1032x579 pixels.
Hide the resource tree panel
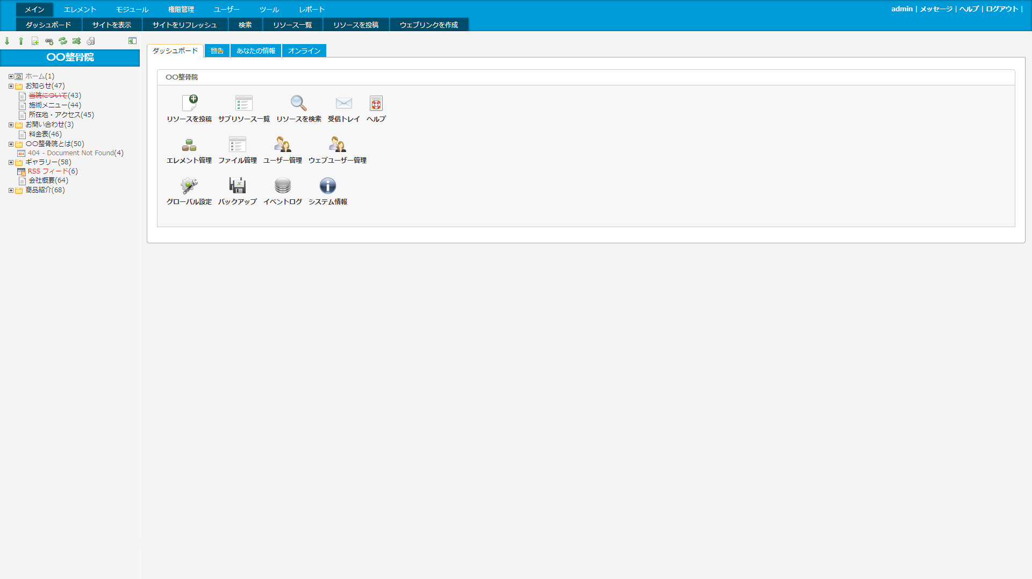[132, 41]
